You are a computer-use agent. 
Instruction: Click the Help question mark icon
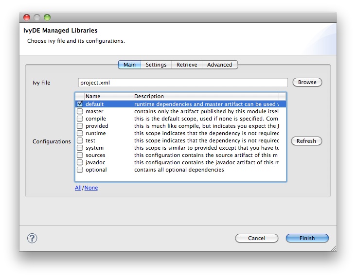(32, 238)
